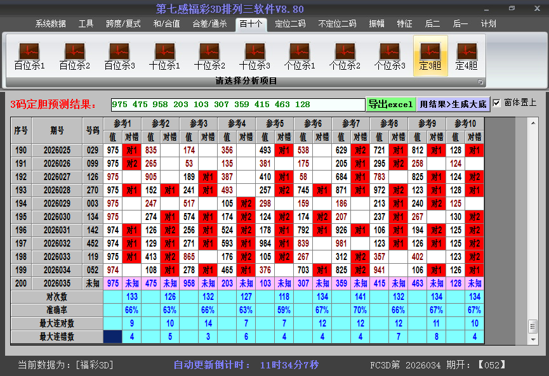Toggle the 窗体置上 checkbox
The image size is (549, 376).
tap(497, 103)
